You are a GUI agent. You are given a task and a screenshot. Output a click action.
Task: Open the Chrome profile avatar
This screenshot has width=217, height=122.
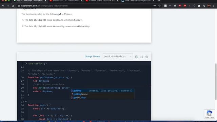(x=209, y=6)
